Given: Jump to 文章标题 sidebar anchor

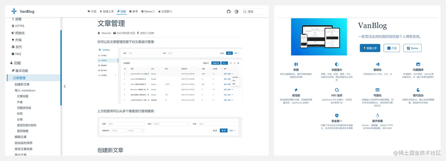Looking at the screenshot, I should coord(23,96).
